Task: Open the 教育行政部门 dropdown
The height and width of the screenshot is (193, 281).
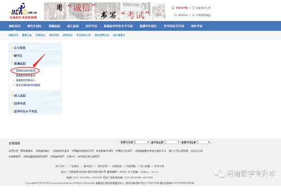Action: (133, 142)
